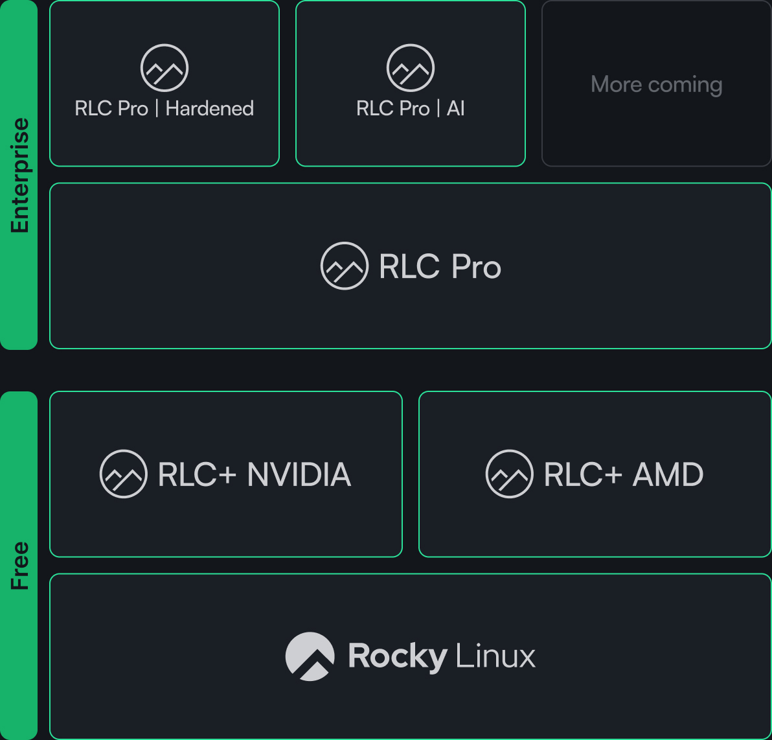
Task: Select the green Enterprise tier label
Action: click(19, 175)
